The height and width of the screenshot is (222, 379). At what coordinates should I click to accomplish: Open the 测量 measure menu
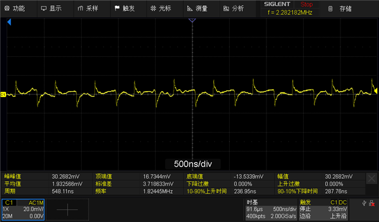pyautogui.click(x=197, y=9)
